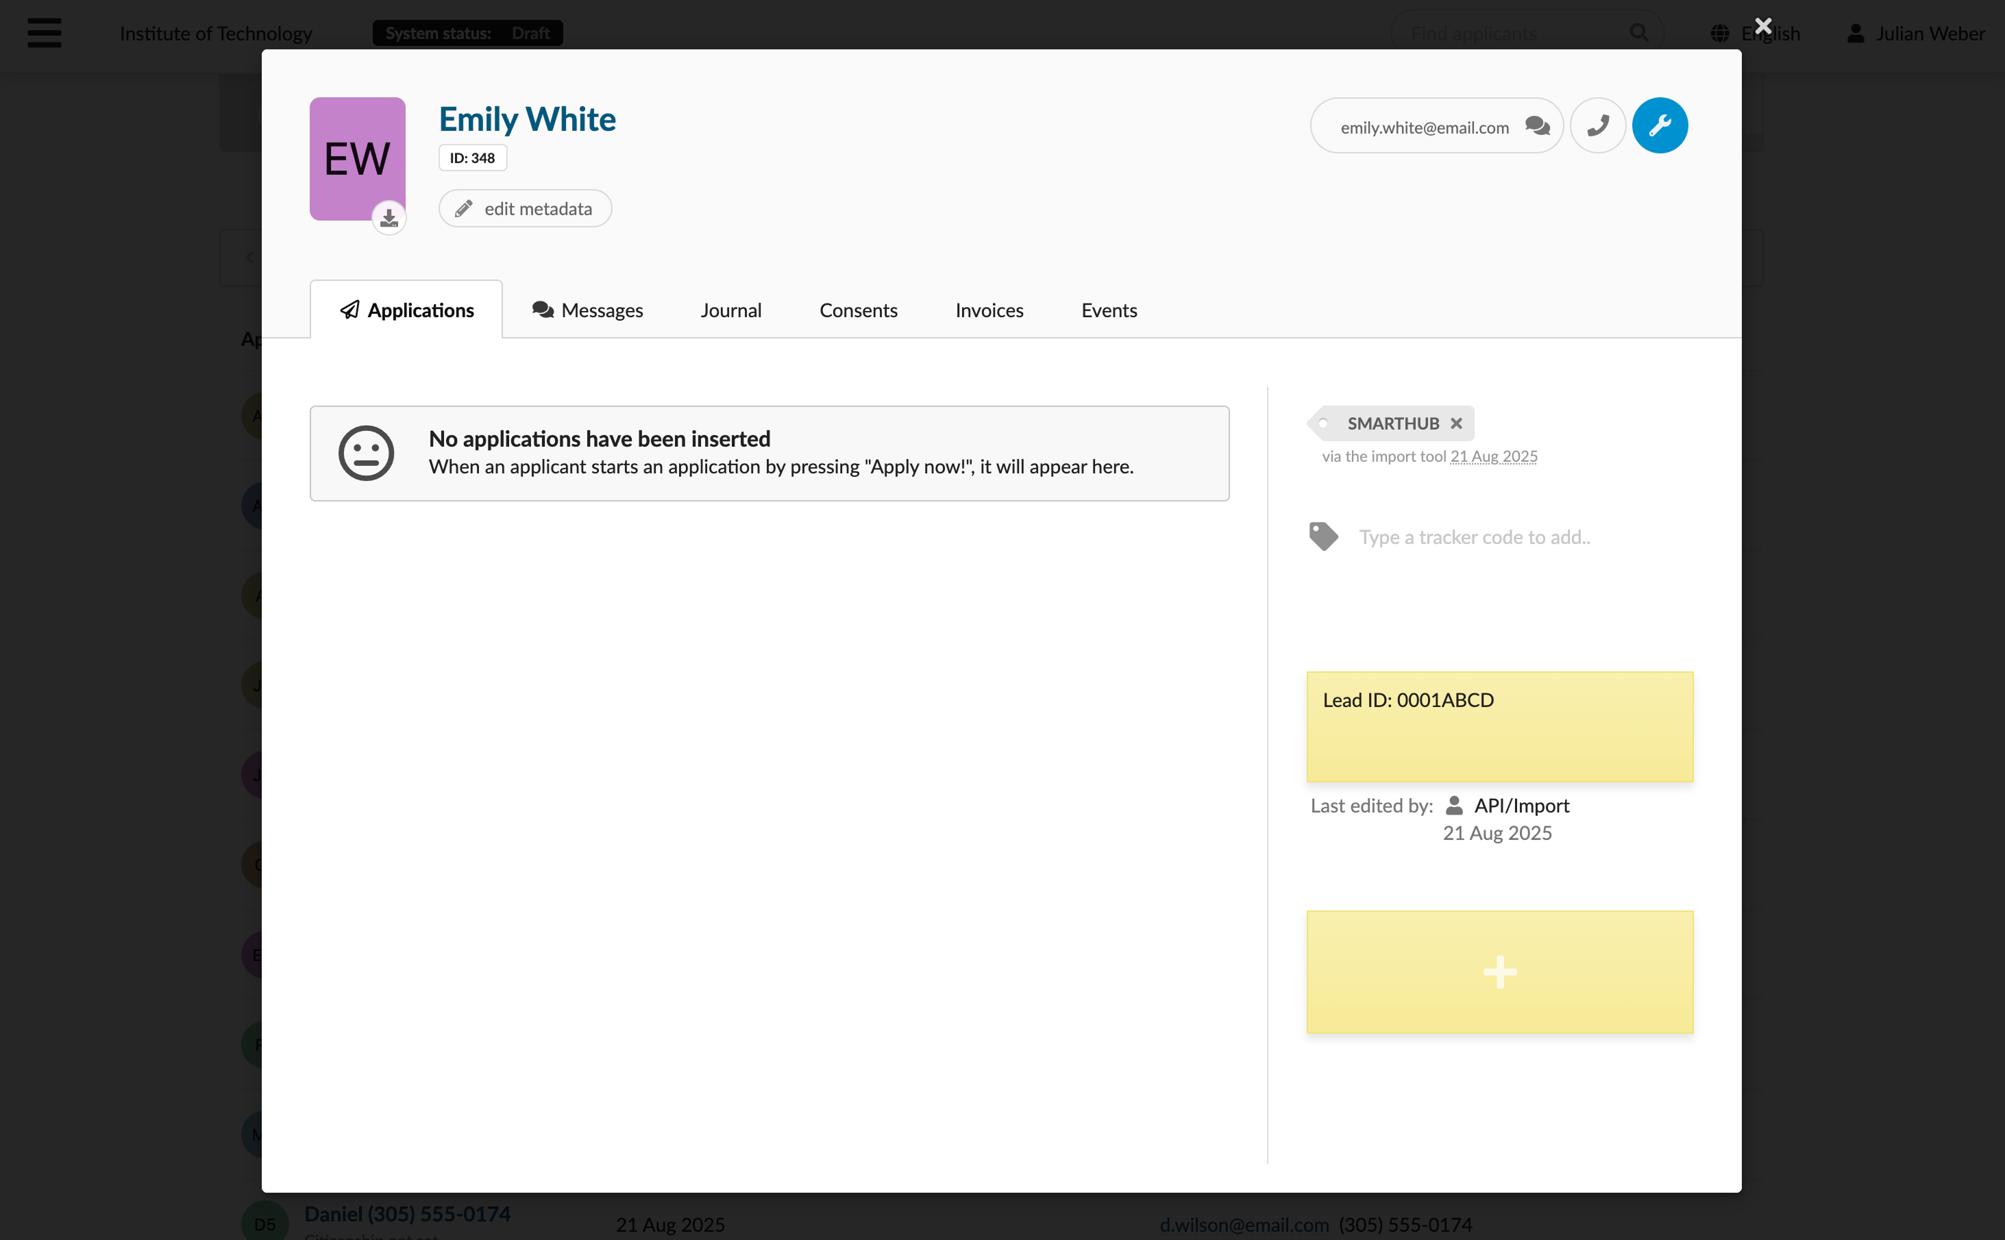Image resolution: width=2005 pixels, height=1240 pixels.
Task: Open the hamburger main menu
Action: coord(45,33)
